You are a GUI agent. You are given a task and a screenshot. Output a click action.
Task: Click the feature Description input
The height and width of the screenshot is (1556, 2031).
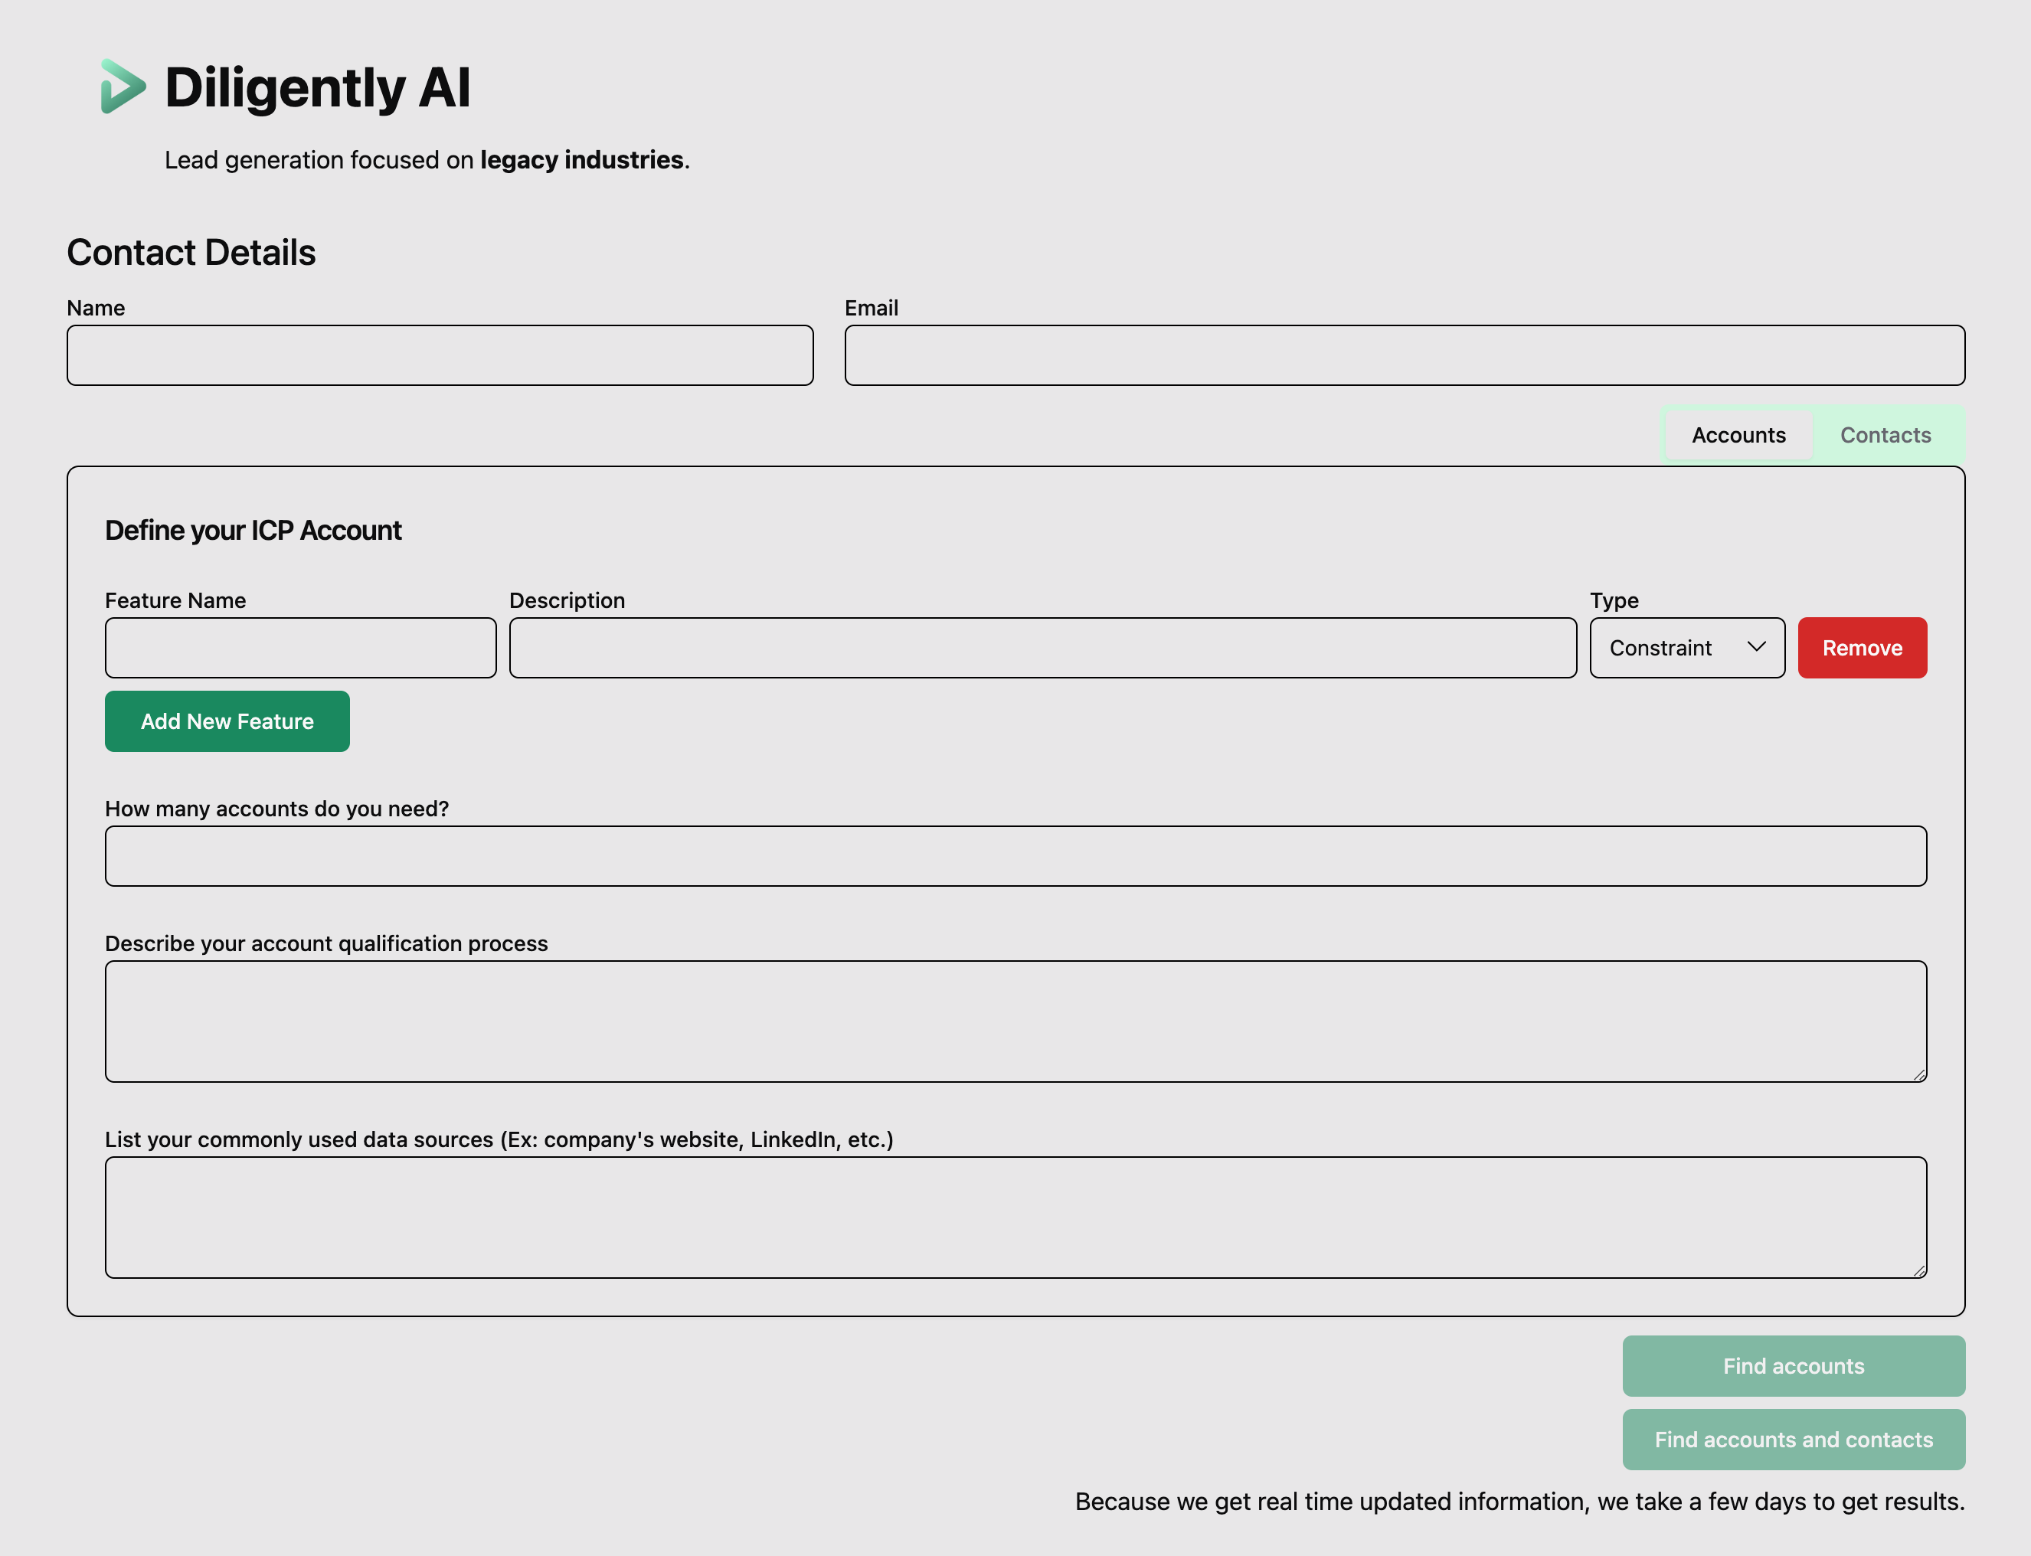pos(1042,647)
